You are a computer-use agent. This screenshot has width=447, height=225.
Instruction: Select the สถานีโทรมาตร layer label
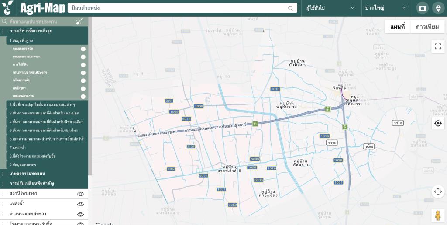point(24,194)
